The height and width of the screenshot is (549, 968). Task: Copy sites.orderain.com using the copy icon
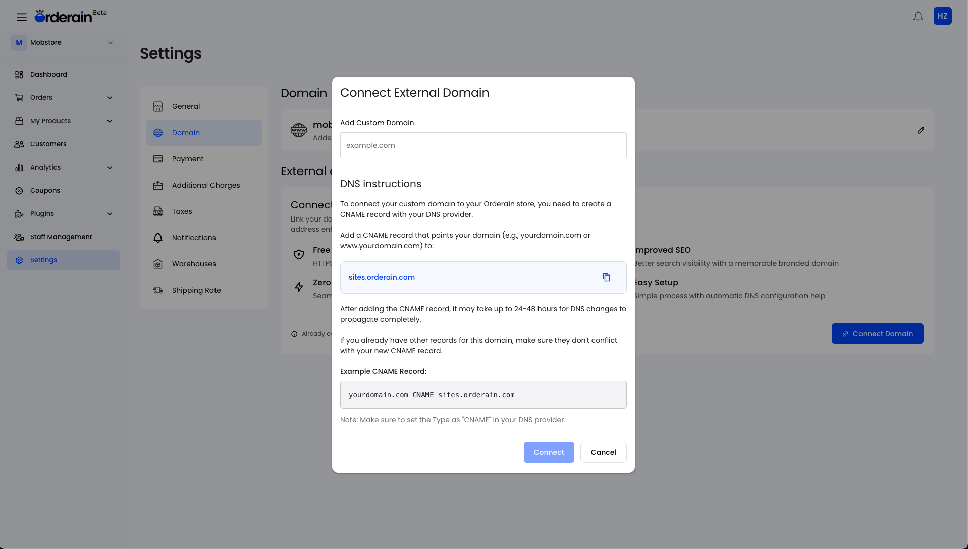click(x=606, y=277)
